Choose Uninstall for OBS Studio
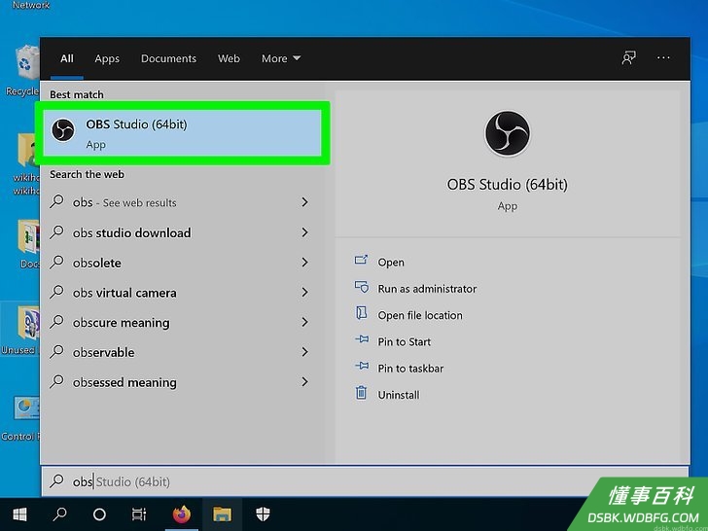This screenshot has height=531, width=708. pyautogui.click(x=399, y=395)
